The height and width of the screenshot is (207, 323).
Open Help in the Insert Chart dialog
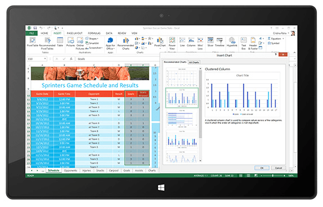pyautogui.click(x=275, y=54)
